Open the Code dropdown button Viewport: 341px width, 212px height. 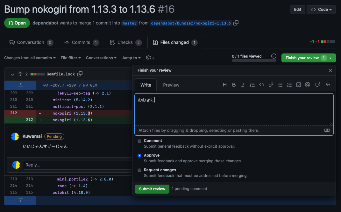tap(321, 10)
